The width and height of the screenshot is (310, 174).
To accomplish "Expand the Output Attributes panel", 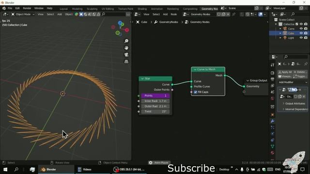I will pos(283,103).
